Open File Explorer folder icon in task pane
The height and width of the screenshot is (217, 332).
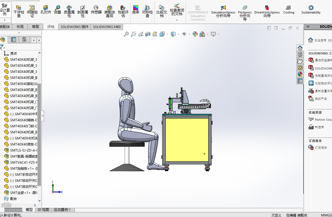coord(300,61)
